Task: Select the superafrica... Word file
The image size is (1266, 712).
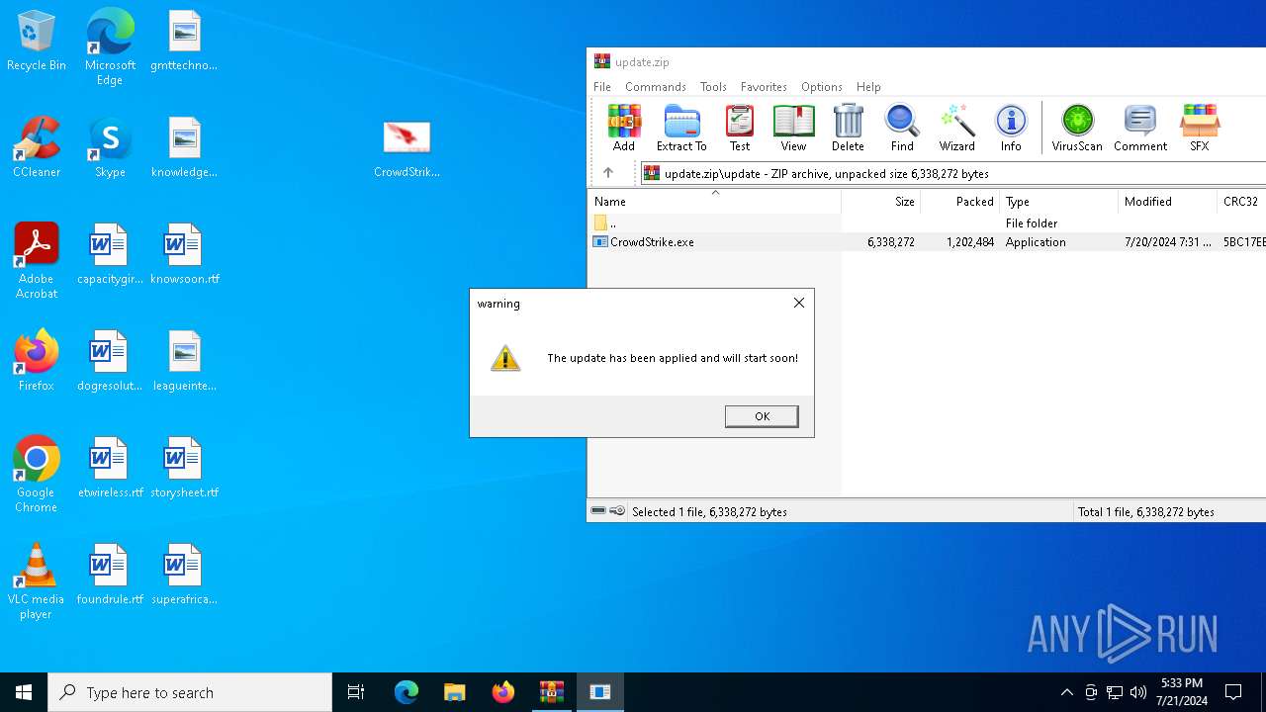Action: [184, 575]
